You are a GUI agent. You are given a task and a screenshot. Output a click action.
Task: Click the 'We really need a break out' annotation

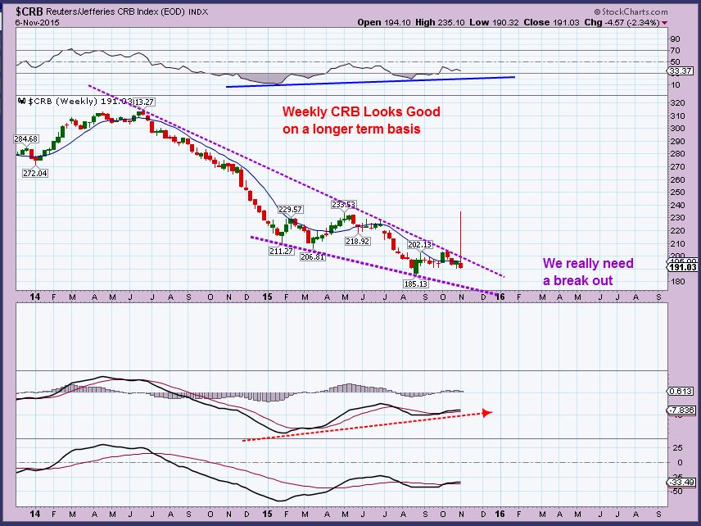click(588, 271)
